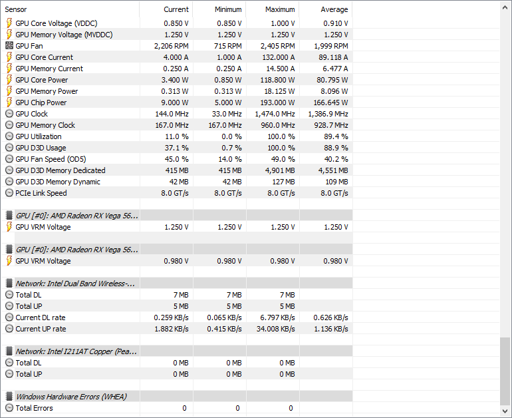Click lightning icon beside 0.980 V GPU VRM Voltage
The height and width of the screenshot is (418, 512).
pyautogui.click(x=9, y=261)
